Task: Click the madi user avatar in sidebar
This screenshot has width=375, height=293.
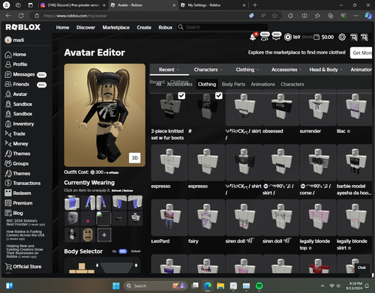Action: [x=8, y=40]
